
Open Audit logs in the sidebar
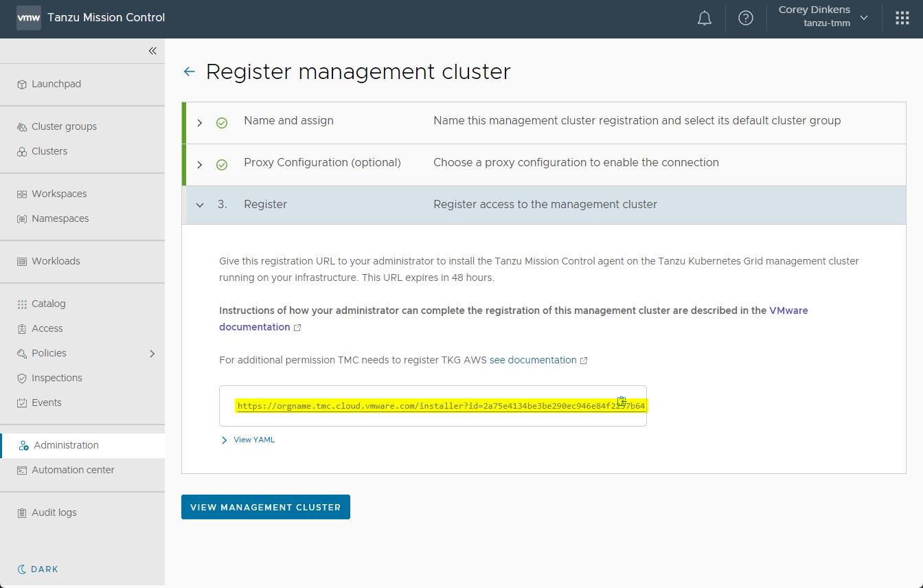54,512
